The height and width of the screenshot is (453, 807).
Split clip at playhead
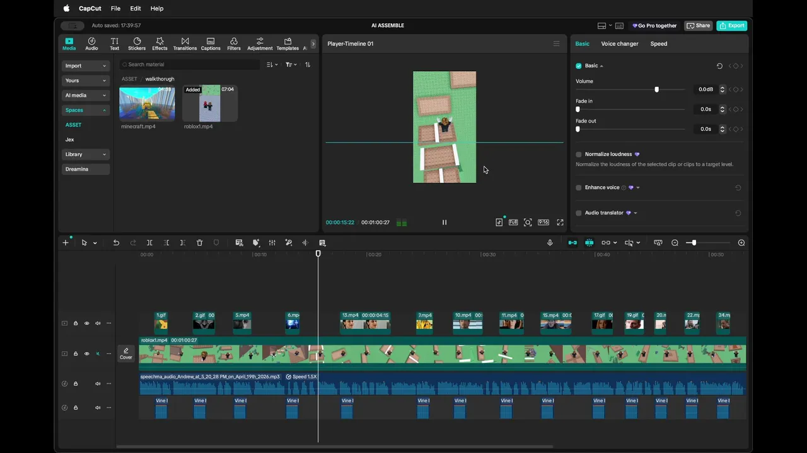tap(149, 243)
